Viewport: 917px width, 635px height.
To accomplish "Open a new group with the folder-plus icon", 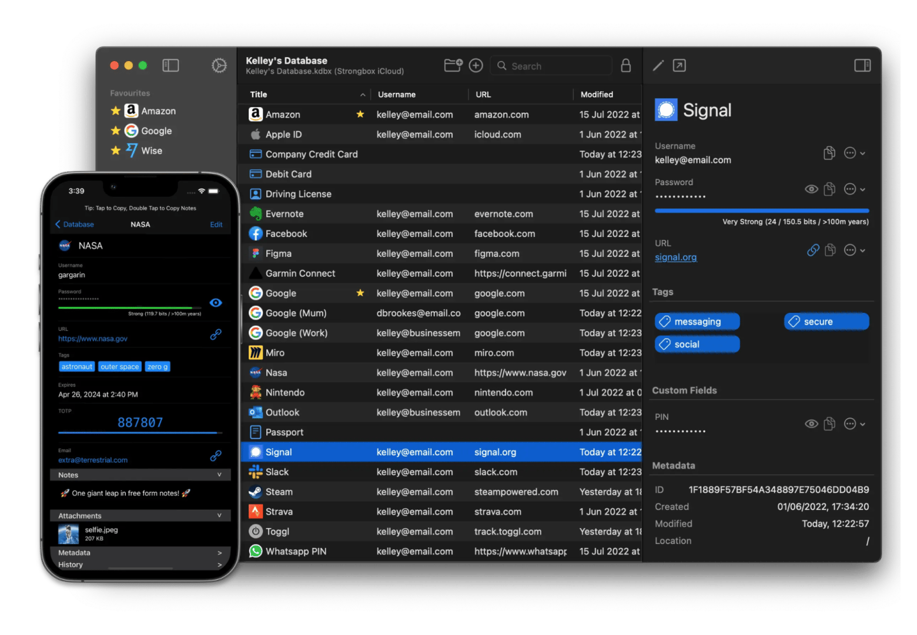I will pos(453,65).
